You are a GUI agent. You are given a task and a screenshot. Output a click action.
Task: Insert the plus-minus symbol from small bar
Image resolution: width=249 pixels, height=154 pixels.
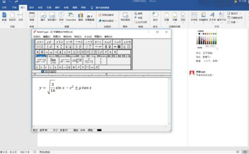[74, 52]
